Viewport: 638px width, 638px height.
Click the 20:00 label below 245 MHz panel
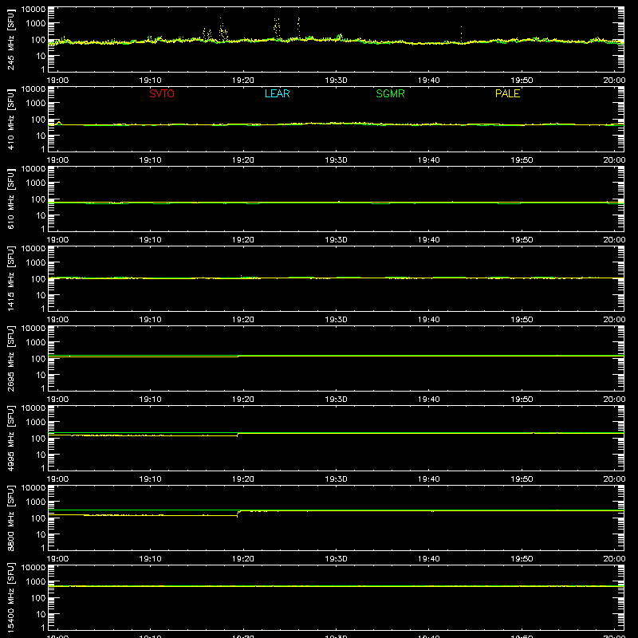point(614,81)
